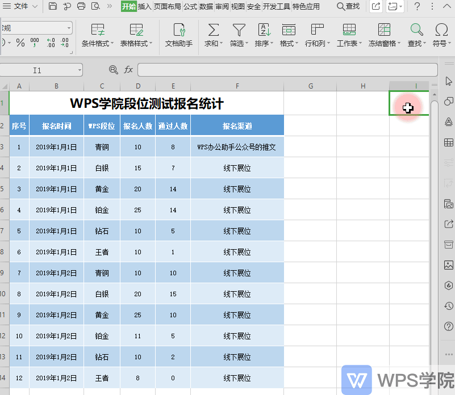Image resolution: width=455 pixels, height=395 pixels.
Task: Apply percent style format
Action: point(20,43)
